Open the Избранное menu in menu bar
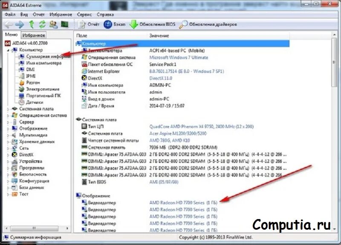The height and width of the screenshot is (245, 341). pos(61,14)
